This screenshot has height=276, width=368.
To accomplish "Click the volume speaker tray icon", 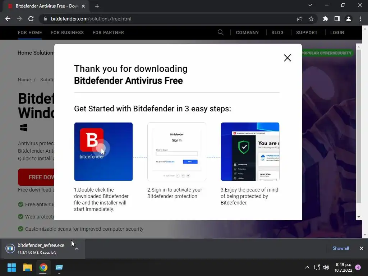I will pos(326,267).
